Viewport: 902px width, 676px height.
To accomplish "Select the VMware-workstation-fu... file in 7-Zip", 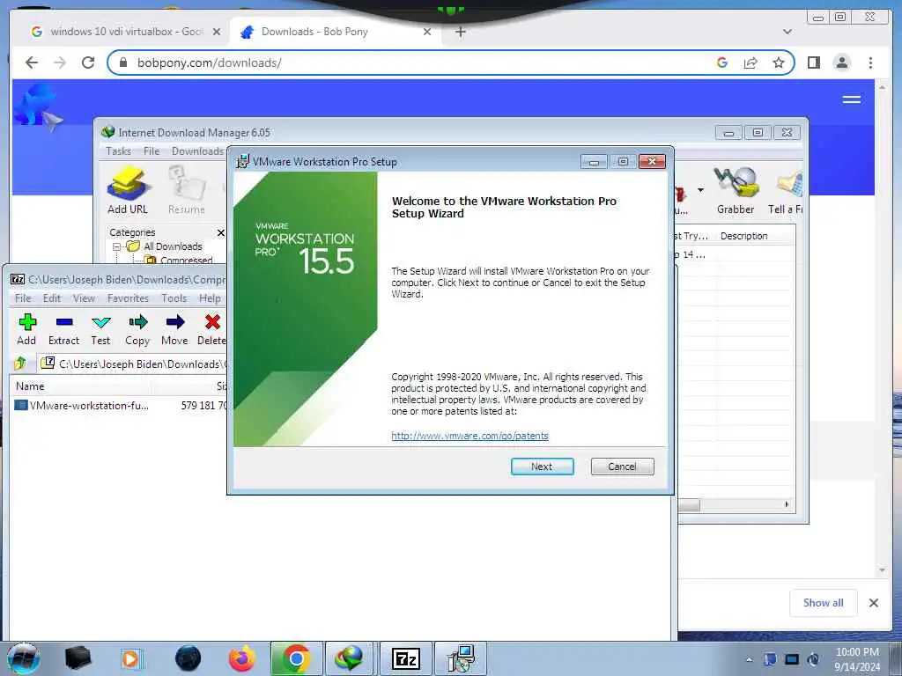I will [x=82, y=405].
